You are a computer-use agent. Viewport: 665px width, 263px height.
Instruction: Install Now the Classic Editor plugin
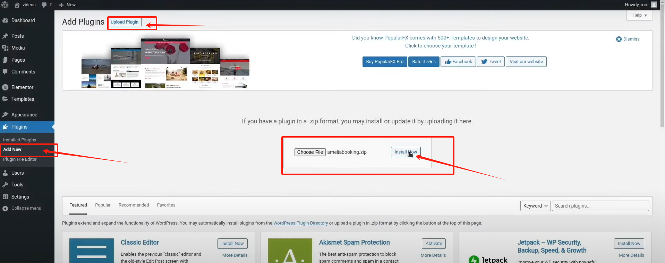[232, 244]
